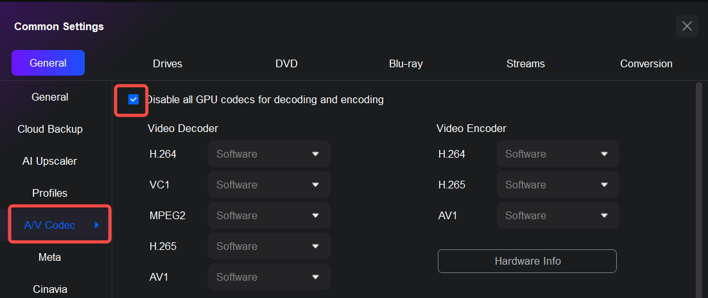The image size is (708, 298).
Task: Open Video Encoder AV1 dropdown
Action: [x=558, y=215]
